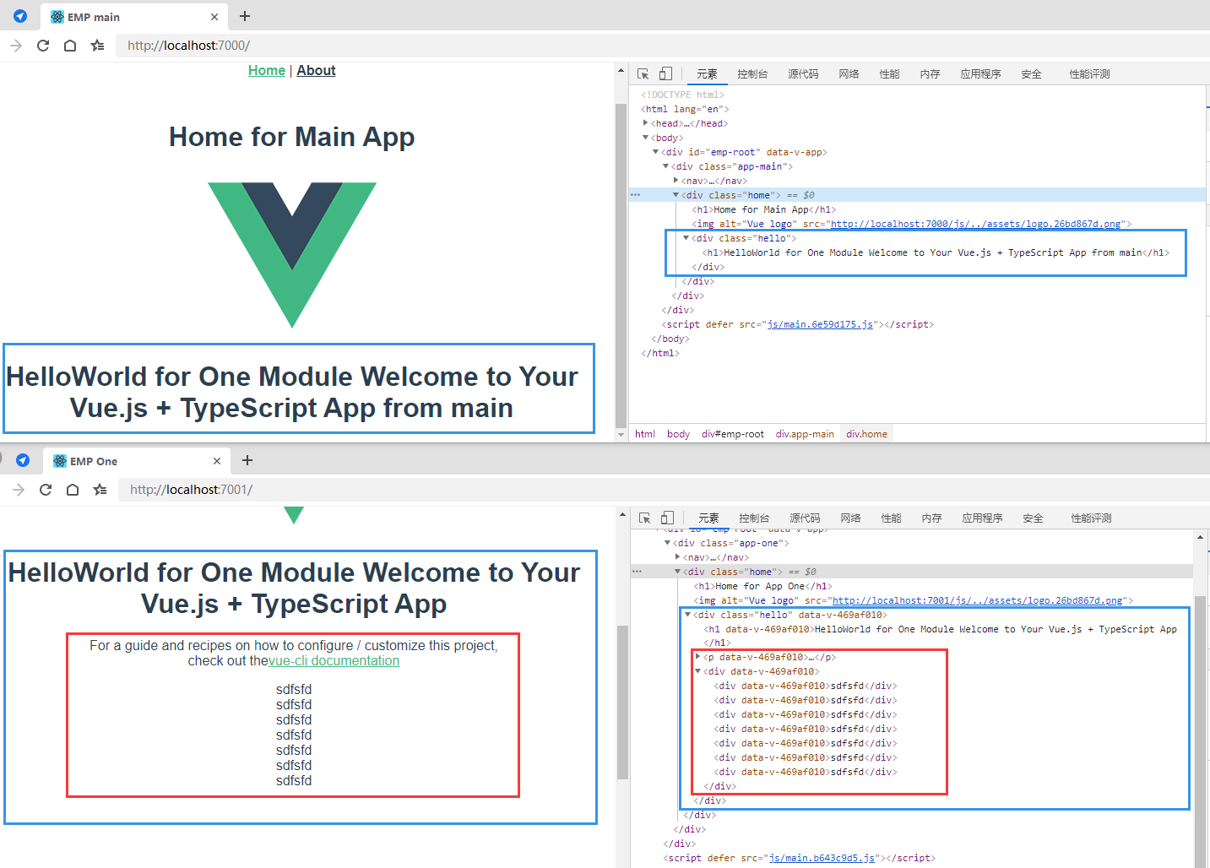Collapse div class hello in upper DOM tree

tap(686, 238)
